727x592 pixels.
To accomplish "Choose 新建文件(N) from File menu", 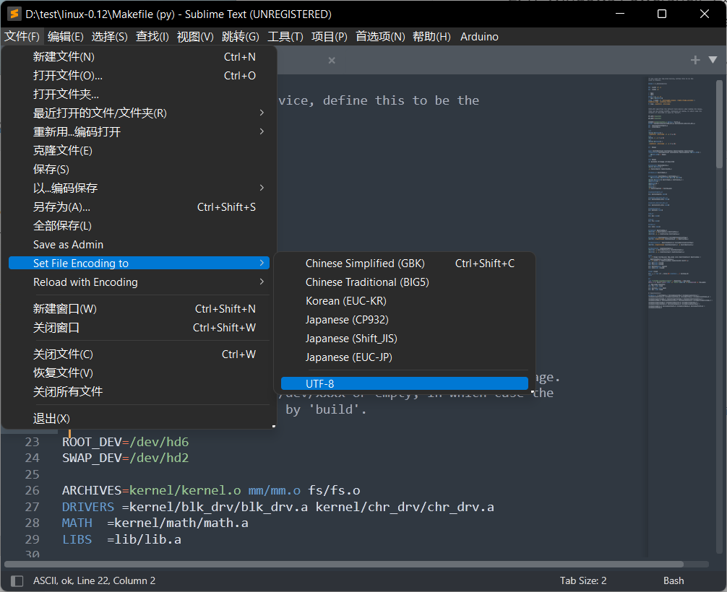I will (x=139, y=56).
